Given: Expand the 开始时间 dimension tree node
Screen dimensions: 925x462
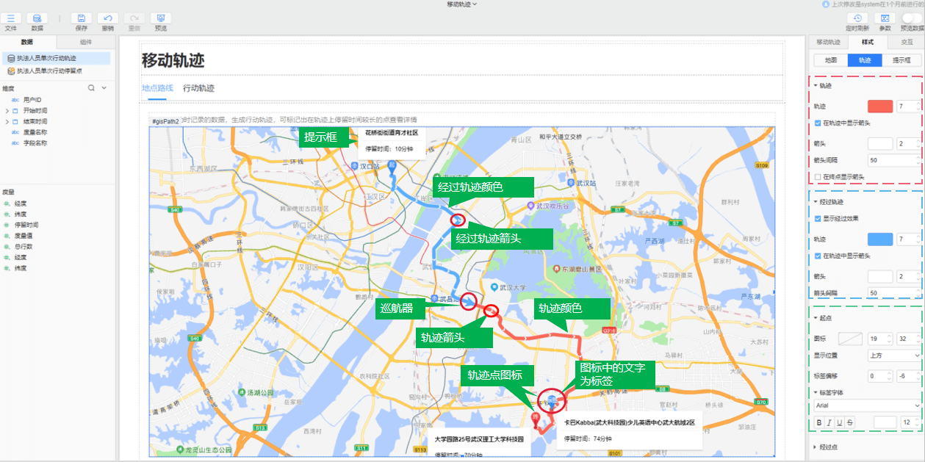Looking at the screenshot, I should coord(7,110).
